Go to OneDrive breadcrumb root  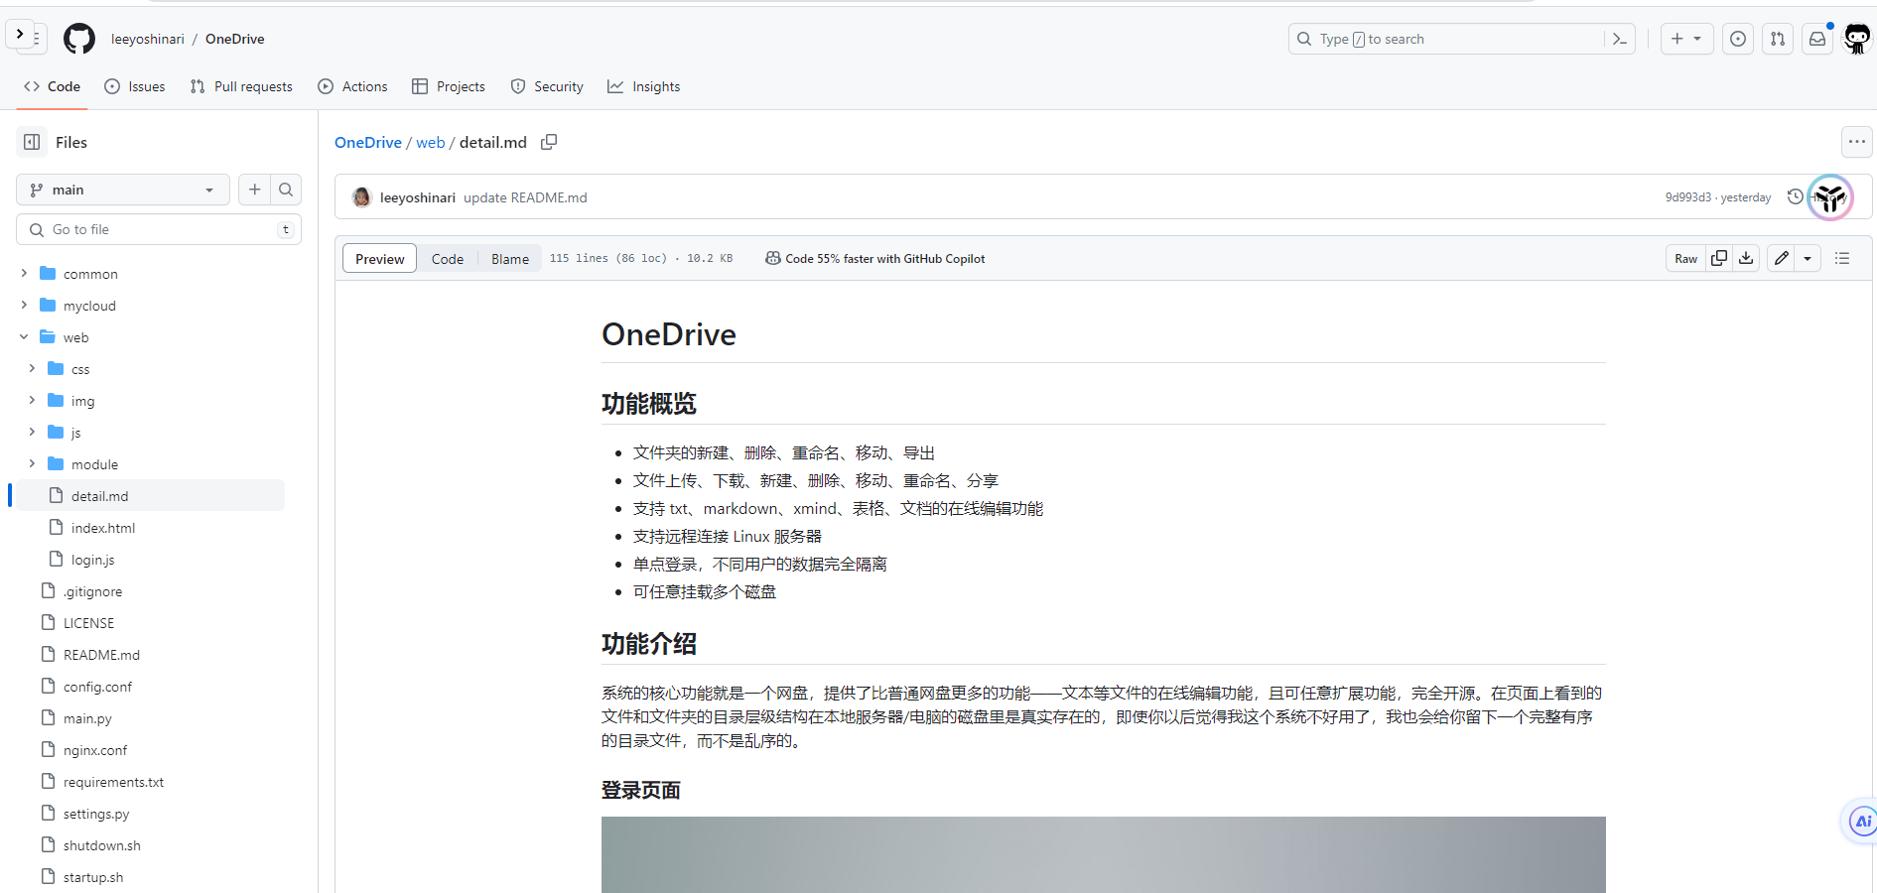(x=368, y=142)
